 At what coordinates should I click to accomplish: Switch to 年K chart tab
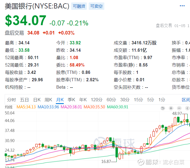coord(83,100)
